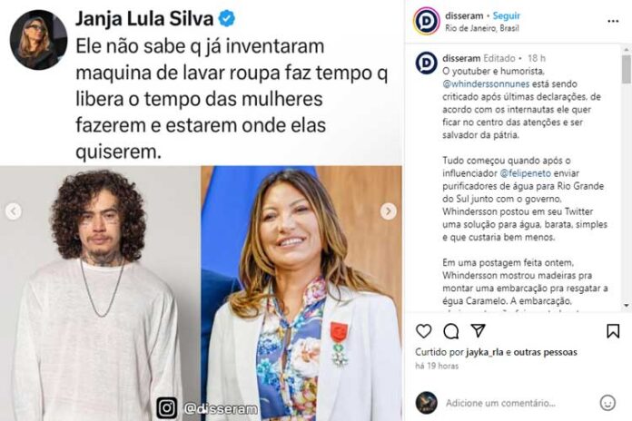632x421 pixels.
Task: Open comments via the speech bubble icon
Action: tap(450, 331)
